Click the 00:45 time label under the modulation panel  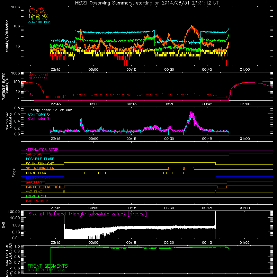pos(207,139)
